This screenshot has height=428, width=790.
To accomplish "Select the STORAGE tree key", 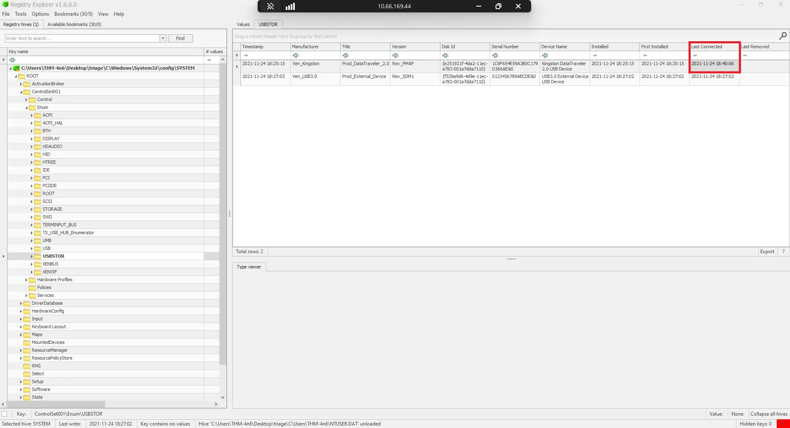I will (x=52, y=209).
